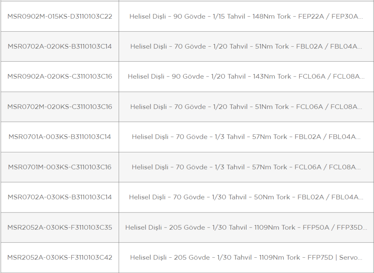The width and height of the screenshot is (374, 273).
Task: Open the 1109Nm Tork FFP50A description
Action: (x=246, y=227)
